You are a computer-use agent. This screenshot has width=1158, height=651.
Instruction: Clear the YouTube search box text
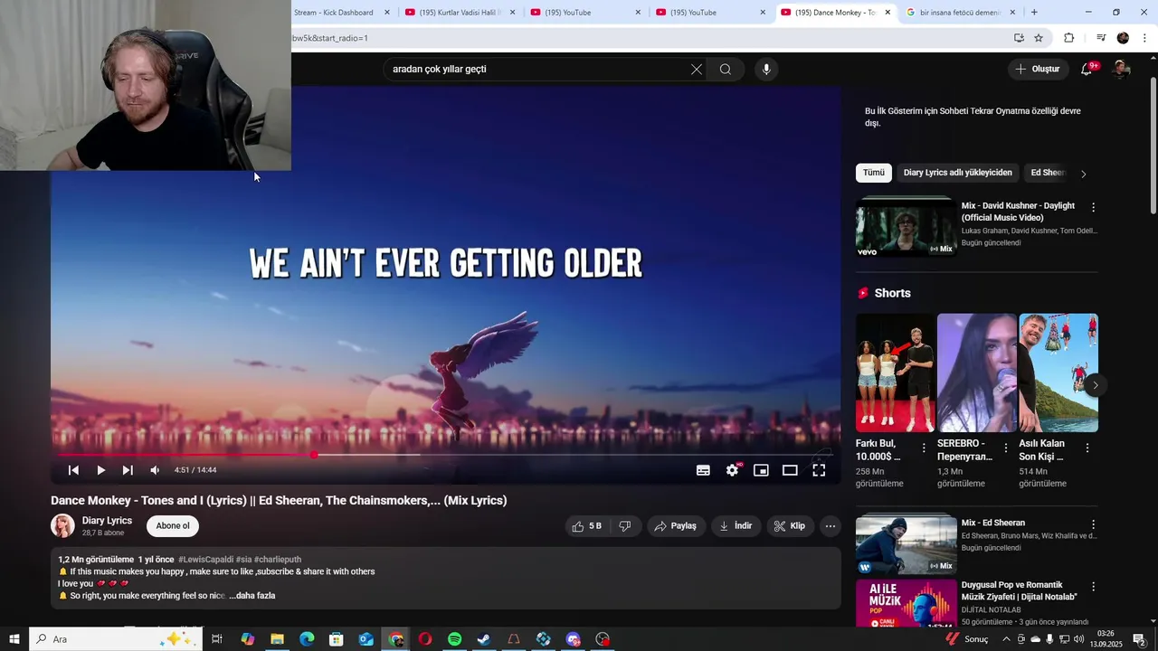pyautogui.click(x=697, y=70)
